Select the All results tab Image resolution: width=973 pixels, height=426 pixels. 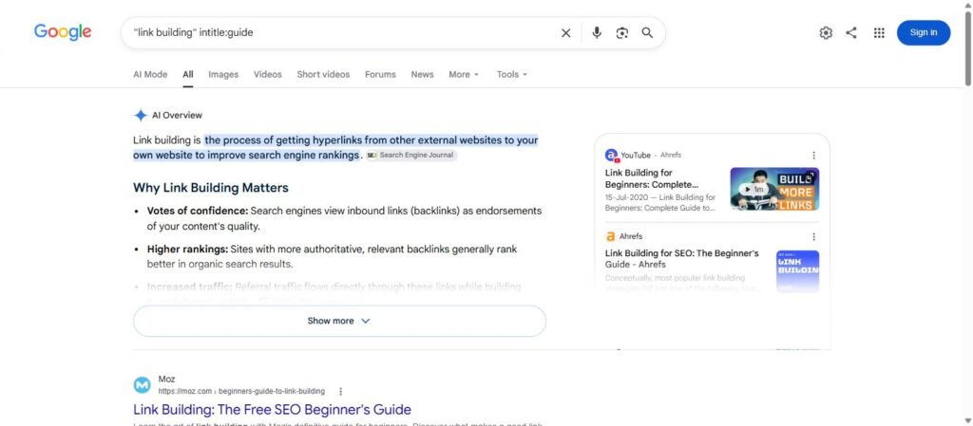click(x=188, y=74)
